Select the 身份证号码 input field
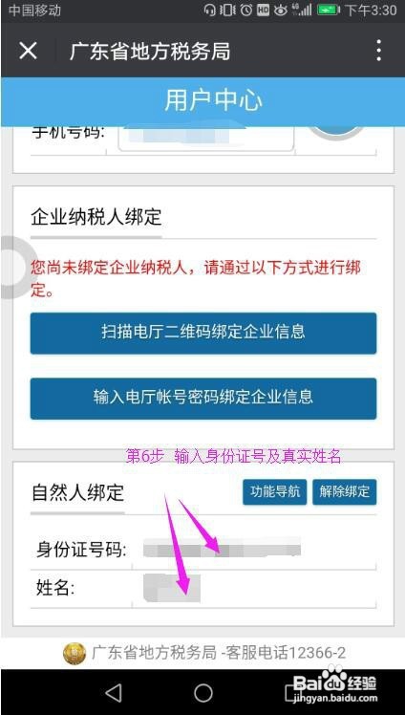This screenshot has height=715, width=405. click(254, 550)
